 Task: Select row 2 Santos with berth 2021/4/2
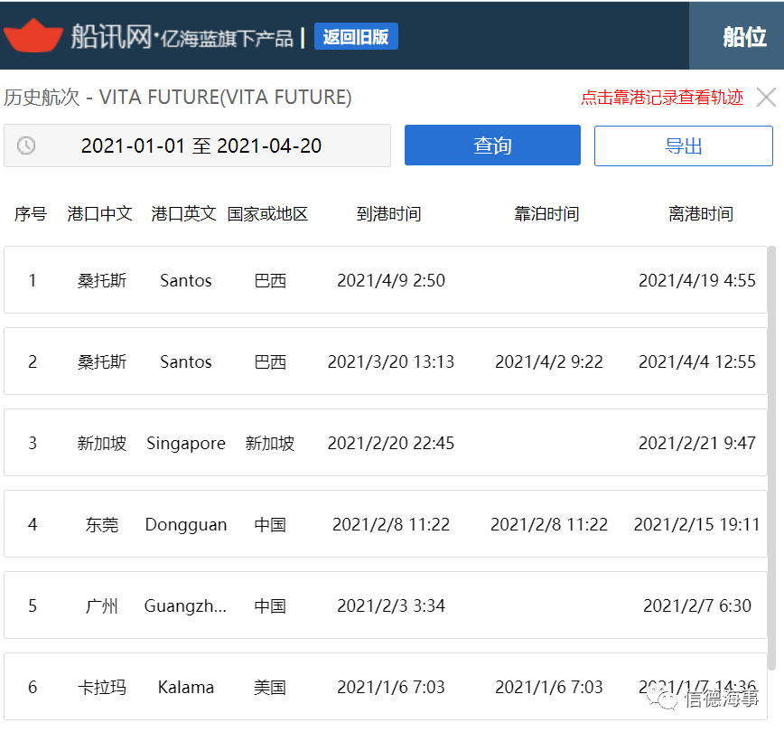point(385,361)
